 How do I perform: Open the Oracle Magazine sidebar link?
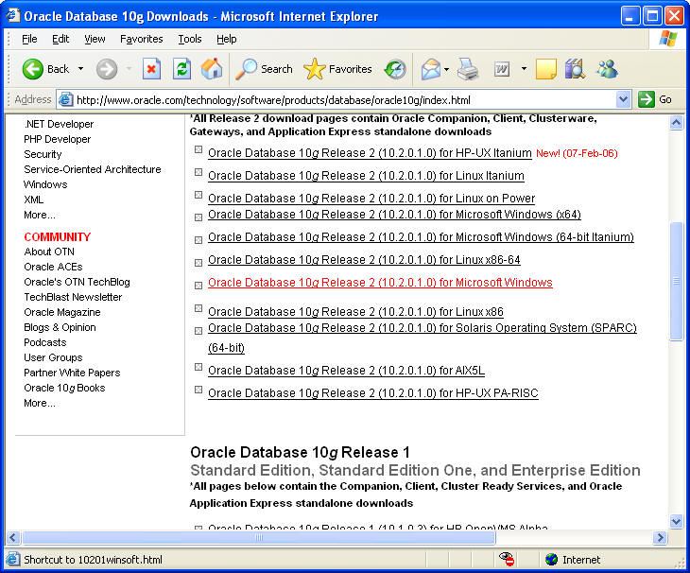point(62,312)
